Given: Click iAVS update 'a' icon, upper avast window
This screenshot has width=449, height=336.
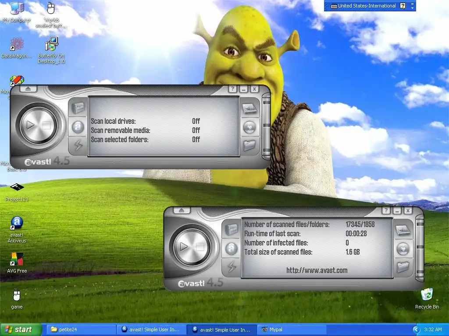Looking at the screenshot, I should tap(78, 127).
